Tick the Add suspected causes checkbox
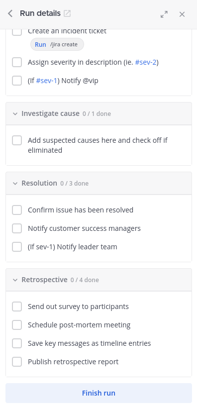The height and width of the screenshot is (412, 197). tap(17, 140)
